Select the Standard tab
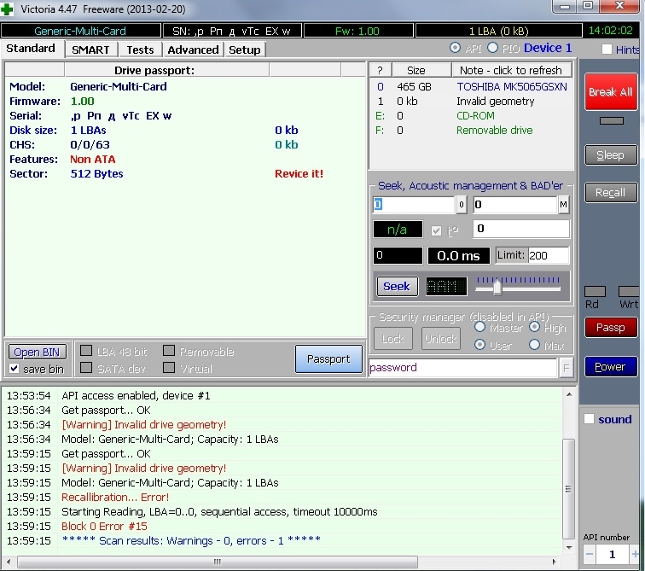Image resolution: width=645 pixels, height=571 pixels. (32, 49)
